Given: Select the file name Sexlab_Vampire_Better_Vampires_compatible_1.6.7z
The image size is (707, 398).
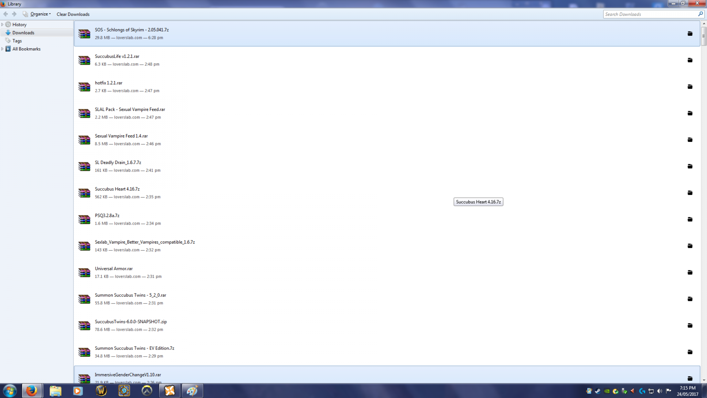Looking at the screenshot, I should tap(145, 242).
